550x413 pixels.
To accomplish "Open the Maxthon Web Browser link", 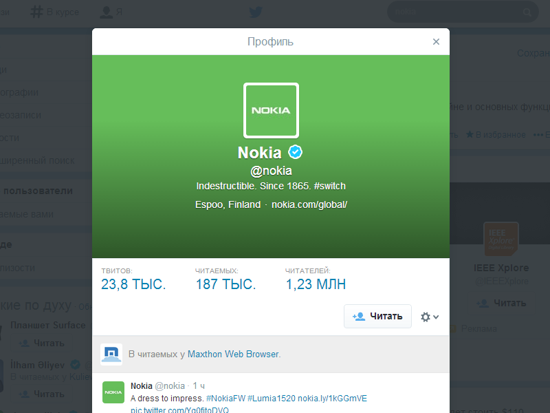I will [x=233, y=354].
